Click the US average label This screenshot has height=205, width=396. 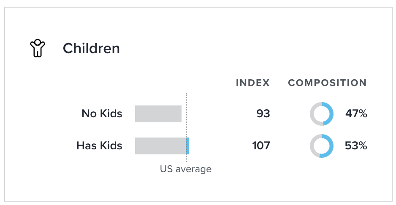pyautogui.click(x=185, y=169)
